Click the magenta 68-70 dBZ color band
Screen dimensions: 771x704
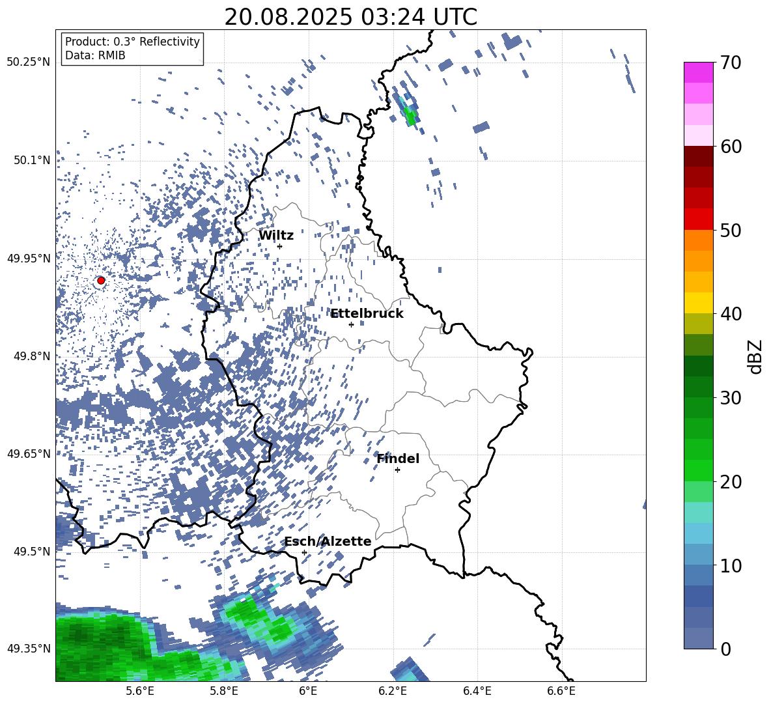(699, 72)
